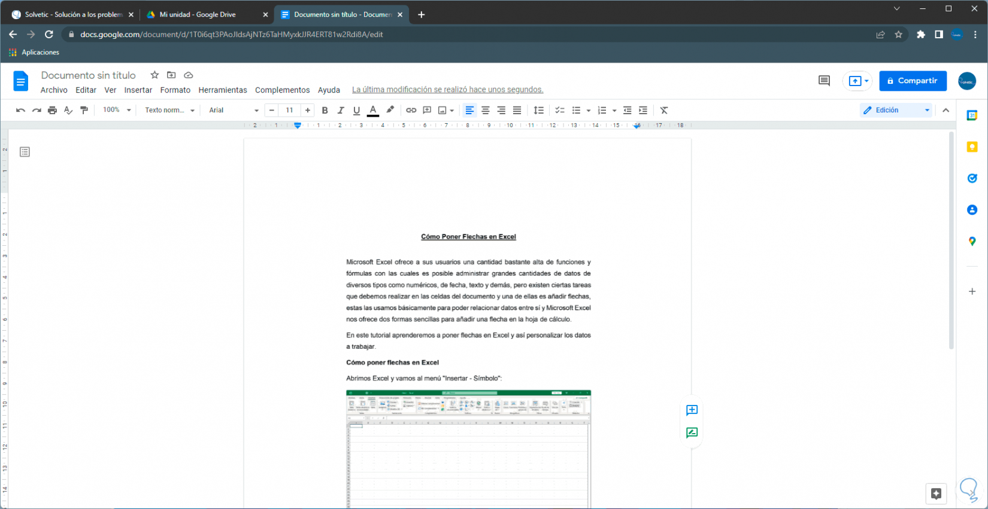Align text to the right
The width and height of the screenshot is (988, 509).
coord(501,110)
